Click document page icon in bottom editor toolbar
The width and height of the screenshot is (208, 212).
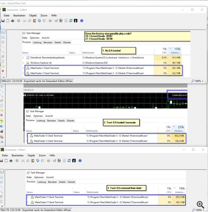pos(64,161)
